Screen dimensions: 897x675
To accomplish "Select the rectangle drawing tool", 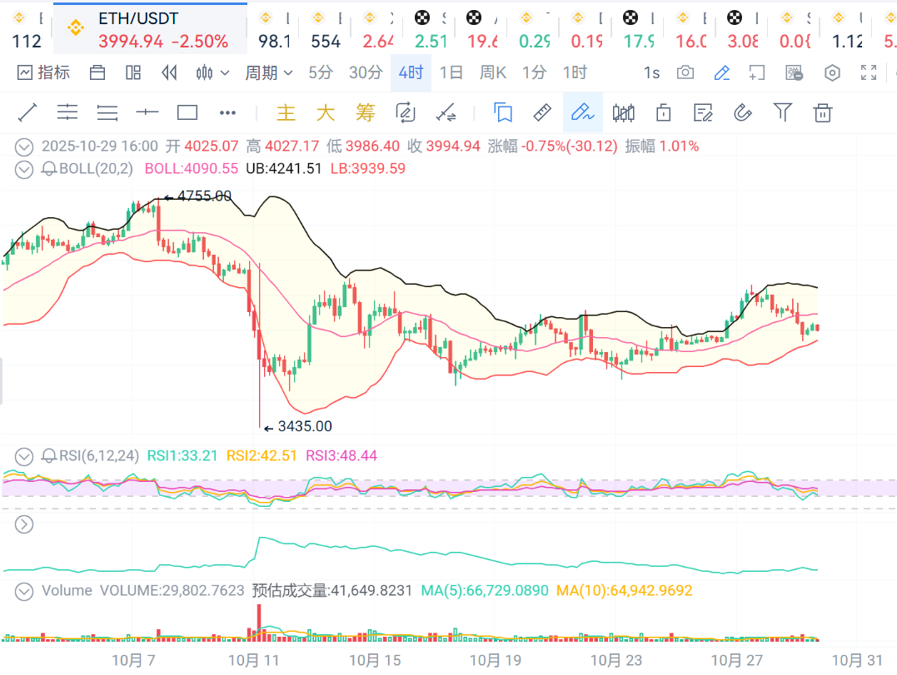I will point(187,112).
